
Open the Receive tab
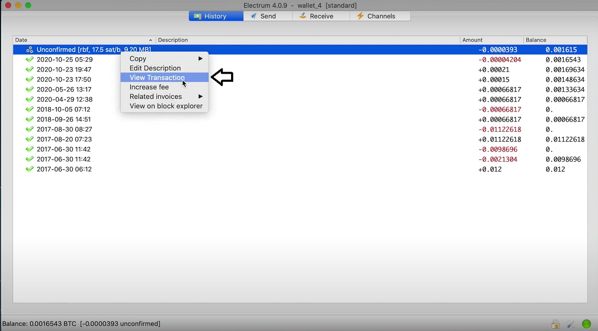point(321,16)
